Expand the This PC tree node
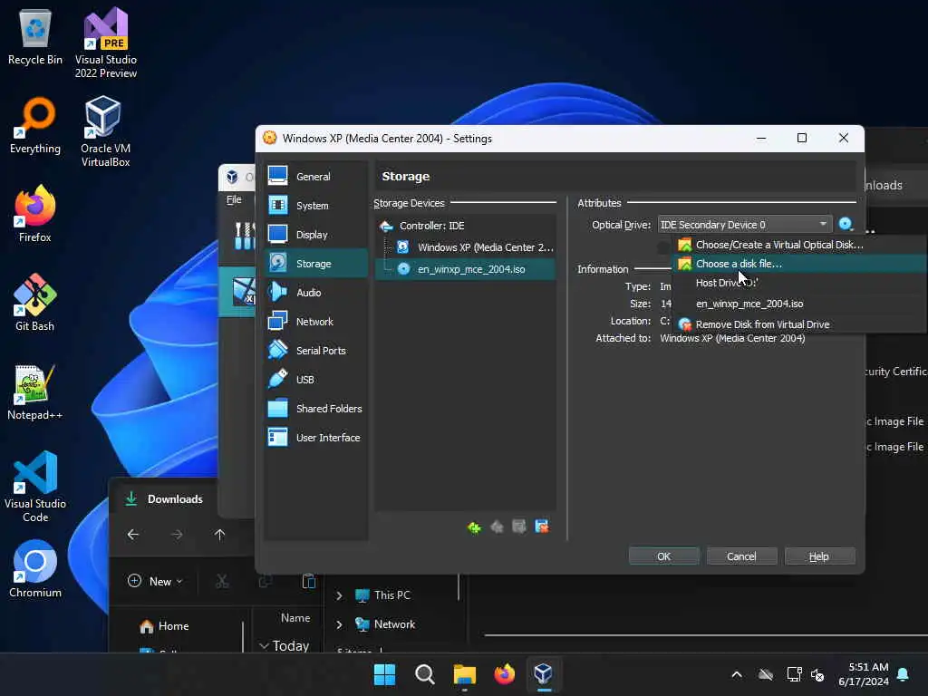The width and height of the screenshot is (928, 696). (x=339, y=595)
